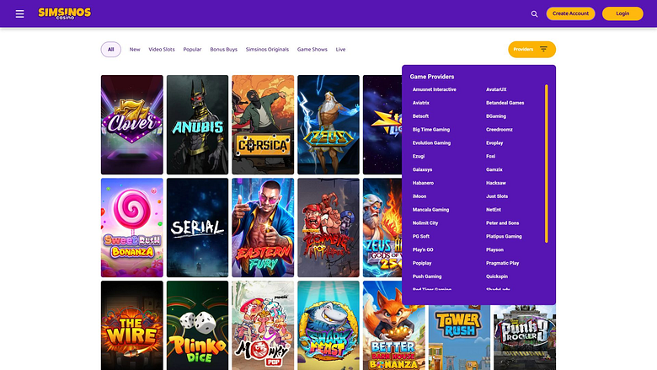Launch the Zeus game thumbnail
The image size is (657, 370).
(x=328, y=125)
